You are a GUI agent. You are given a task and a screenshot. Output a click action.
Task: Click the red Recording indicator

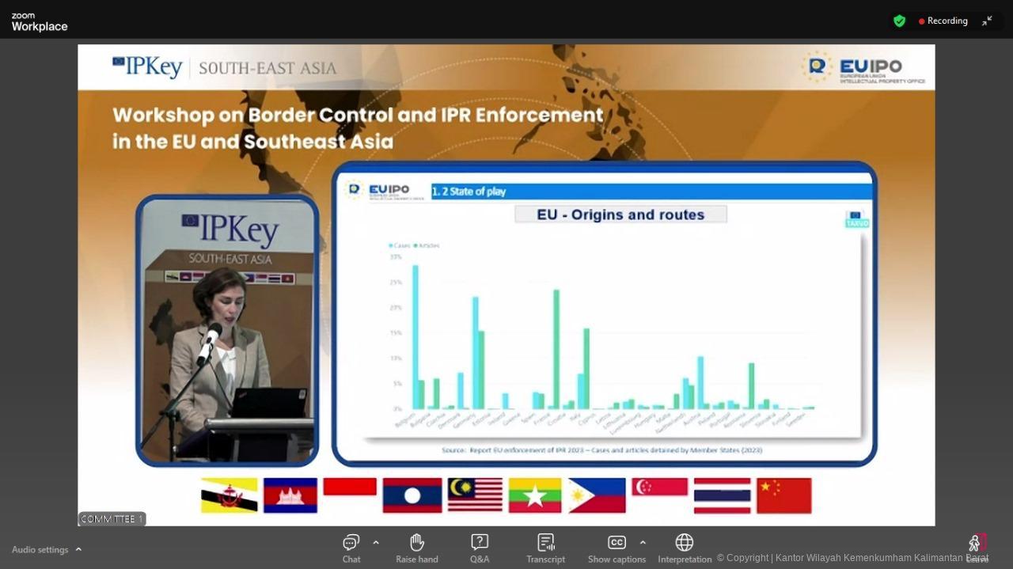pyautogui.click(x=943, y=21)
